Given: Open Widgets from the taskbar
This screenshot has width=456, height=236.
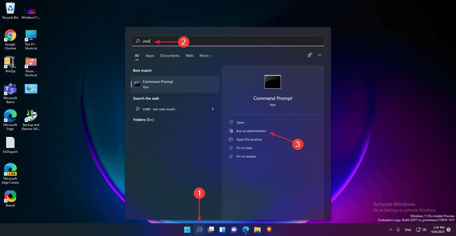Looking at the screenshot, I should [x=222, y=230].
